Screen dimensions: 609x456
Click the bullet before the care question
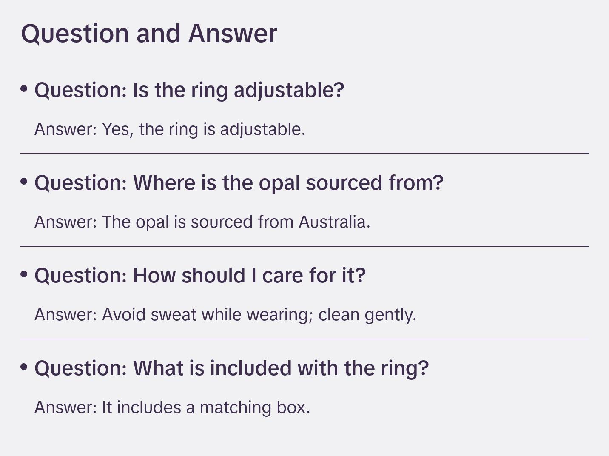24,274
